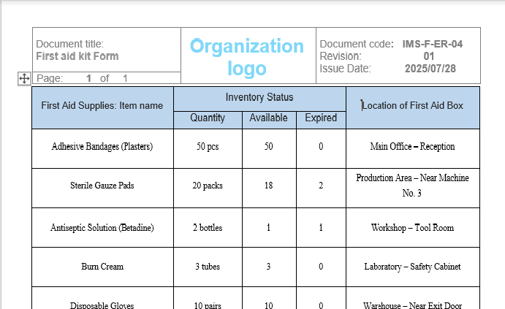Image resolution: width=505 pixels, height=309 pixels.
Task: Select the Laboratory – Safety Cabinet cell
Action: pyautogui.click(x=413, y=267)
